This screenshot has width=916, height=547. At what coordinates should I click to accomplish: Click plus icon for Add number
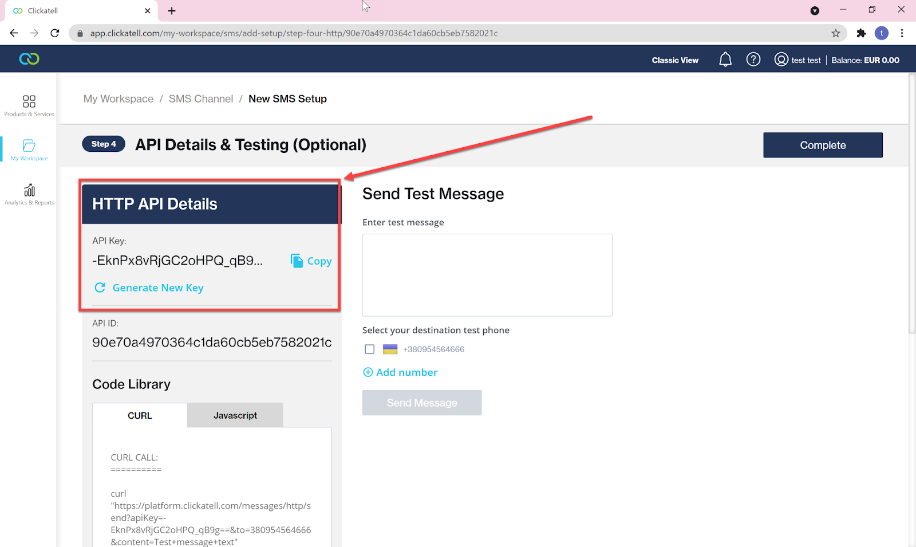tap(368, 372)
